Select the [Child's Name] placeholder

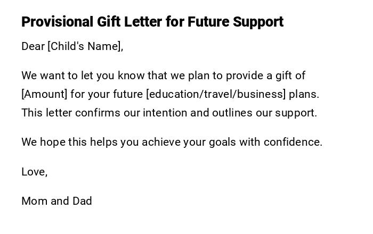[x=85, y=46]
